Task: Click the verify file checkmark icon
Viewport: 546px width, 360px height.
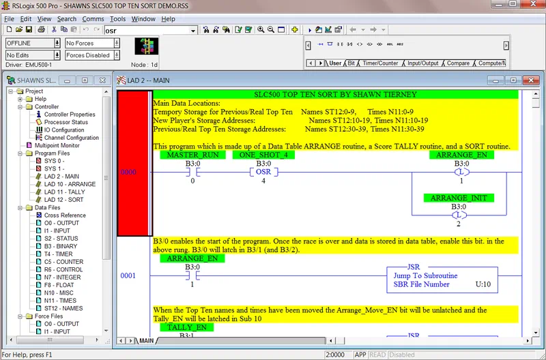Action: (x=238, y=30)
